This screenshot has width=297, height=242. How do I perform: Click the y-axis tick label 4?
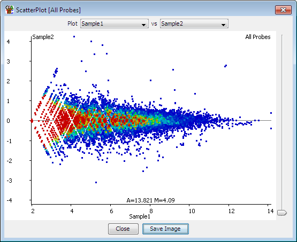[9, 42]
